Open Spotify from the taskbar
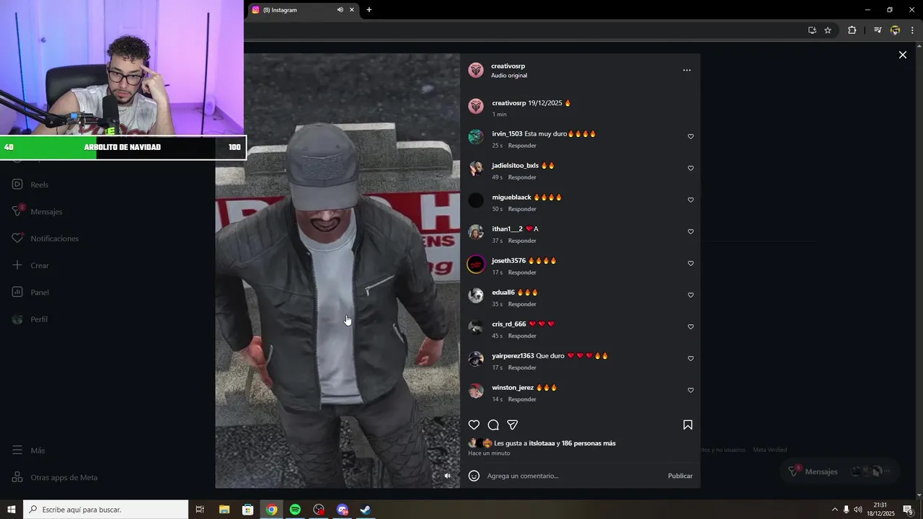The image size is (923, 519). [295, 510]
